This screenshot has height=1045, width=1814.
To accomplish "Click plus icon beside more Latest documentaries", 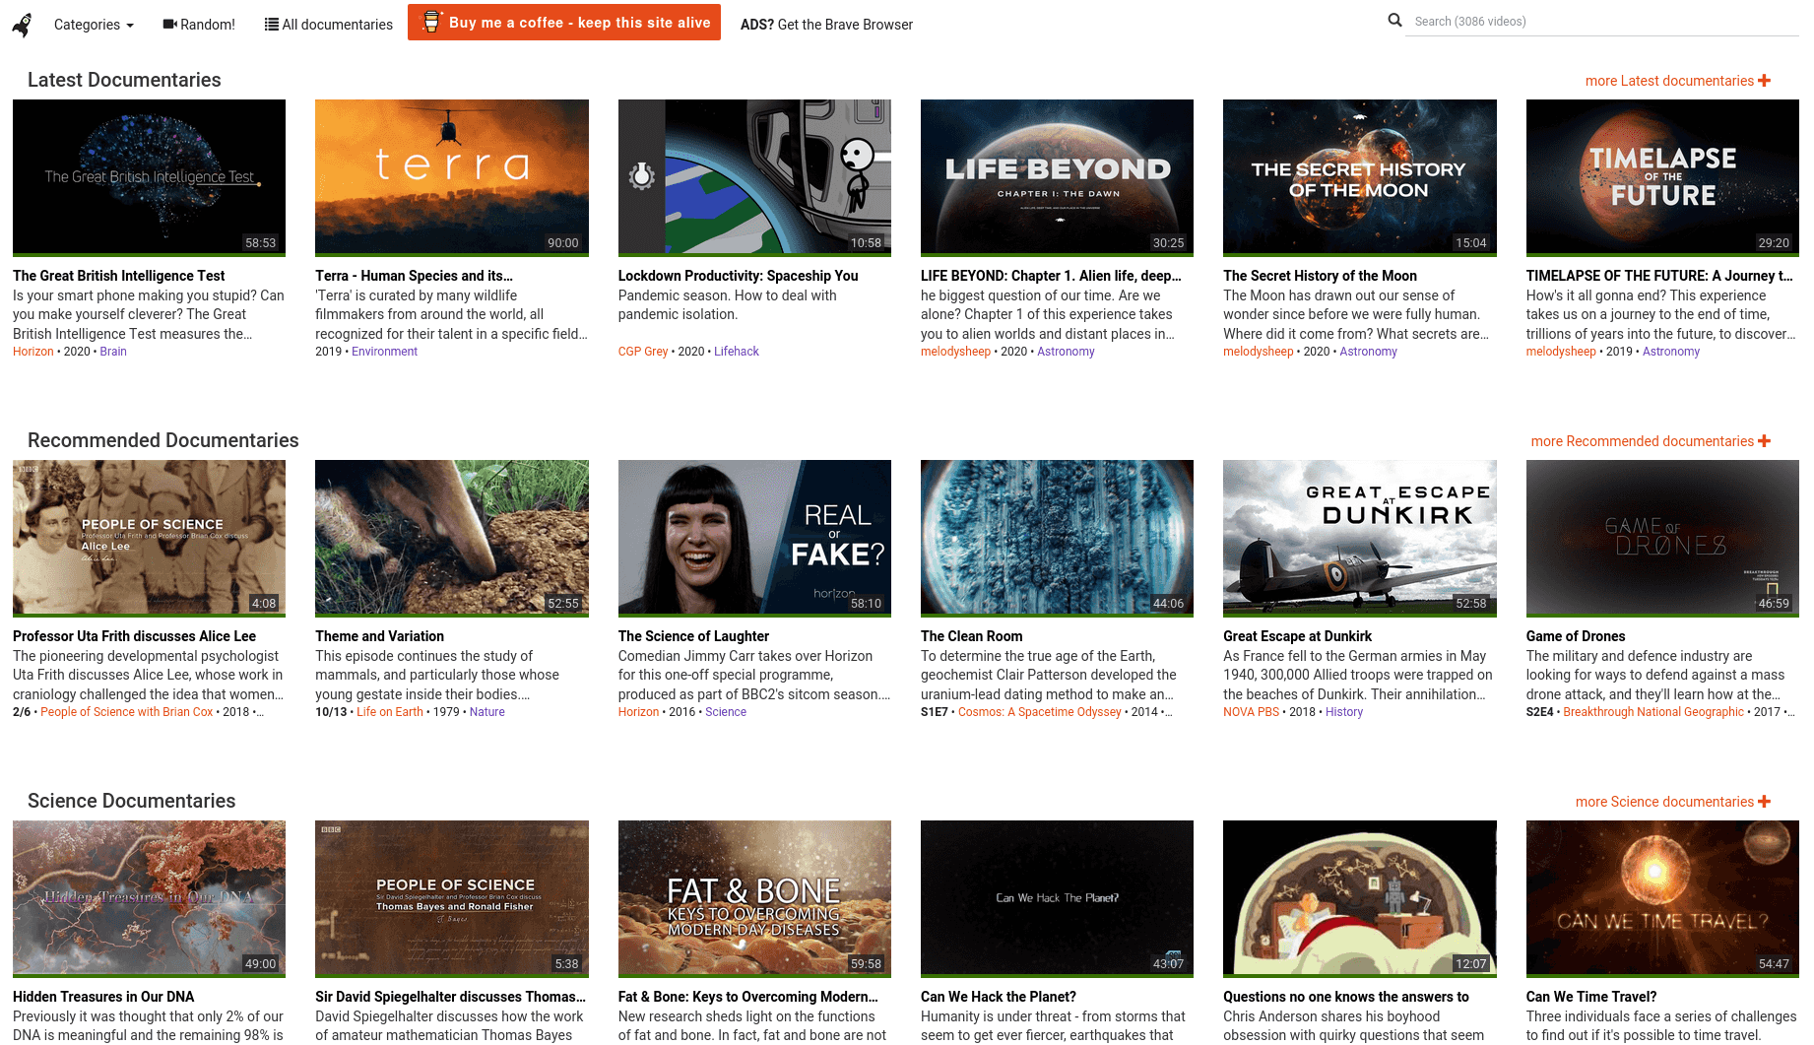I will click(1764, 81).
